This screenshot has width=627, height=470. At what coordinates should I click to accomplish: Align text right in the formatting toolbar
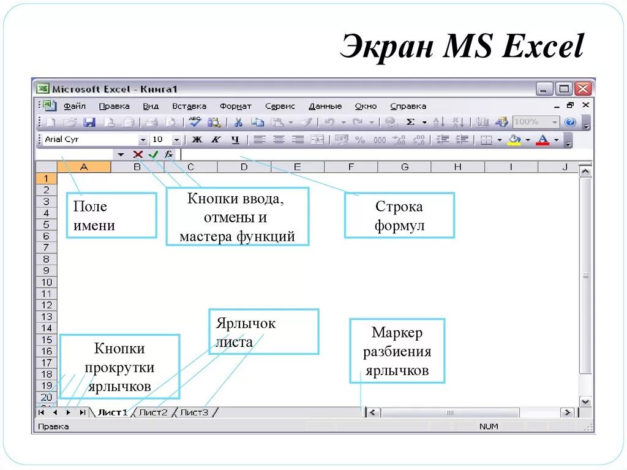coord(298,140)
